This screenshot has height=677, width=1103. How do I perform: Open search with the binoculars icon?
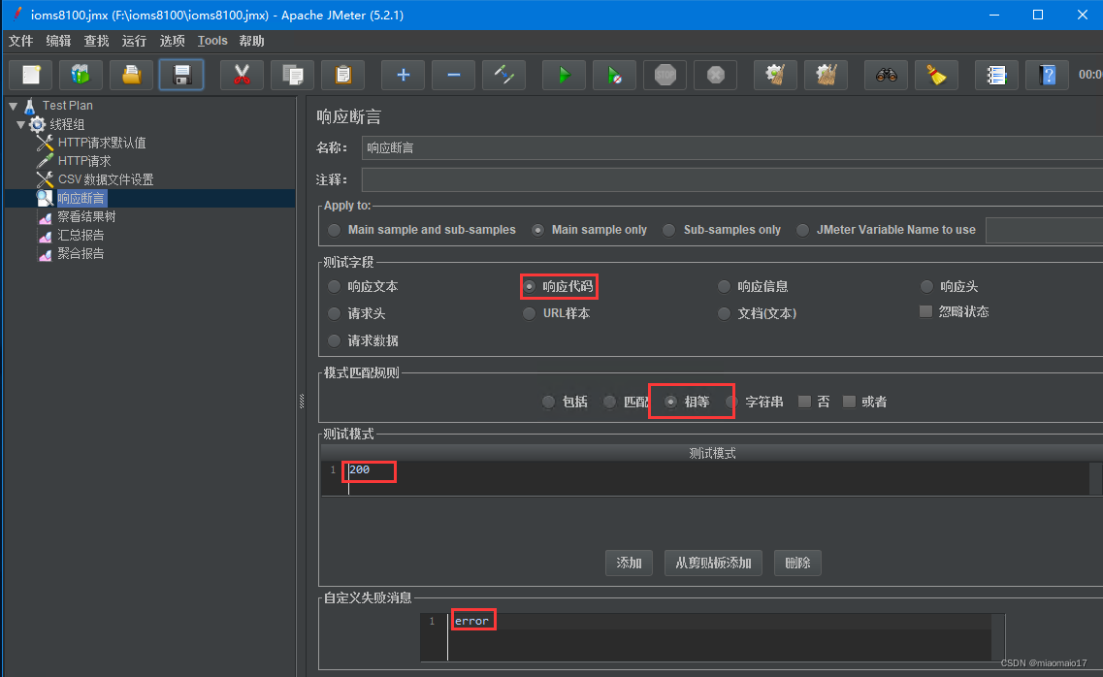pos(887,75)
